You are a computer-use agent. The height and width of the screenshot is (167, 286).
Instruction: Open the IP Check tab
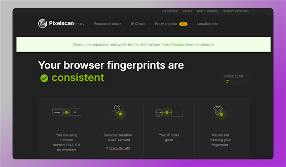point(138,24)
